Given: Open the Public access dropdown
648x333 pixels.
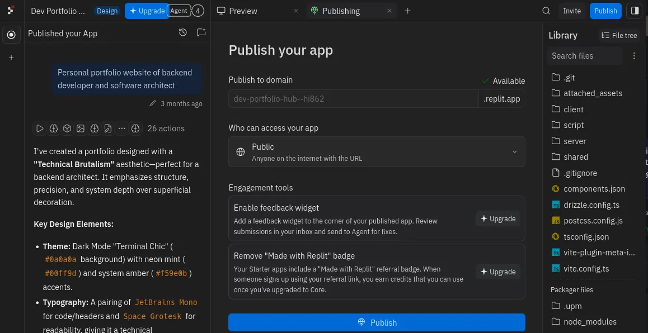Looking at the screenshot, I should coord(377,151).
